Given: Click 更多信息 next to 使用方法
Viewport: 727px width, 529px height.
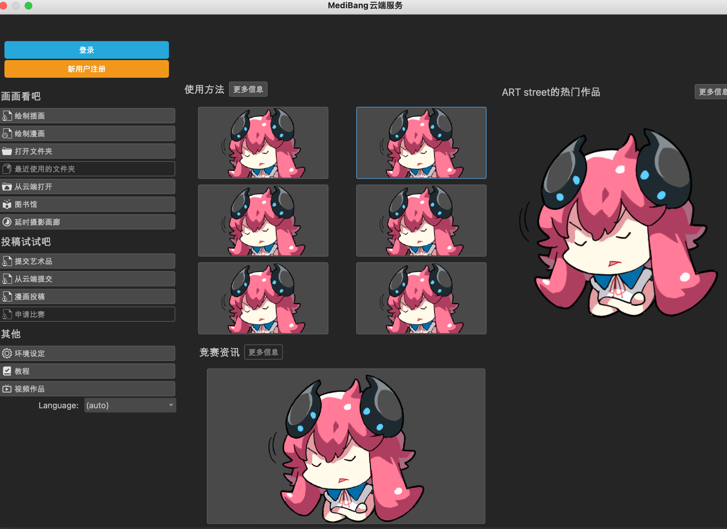Looking at the screenshot, I should [x=248, y=89].
